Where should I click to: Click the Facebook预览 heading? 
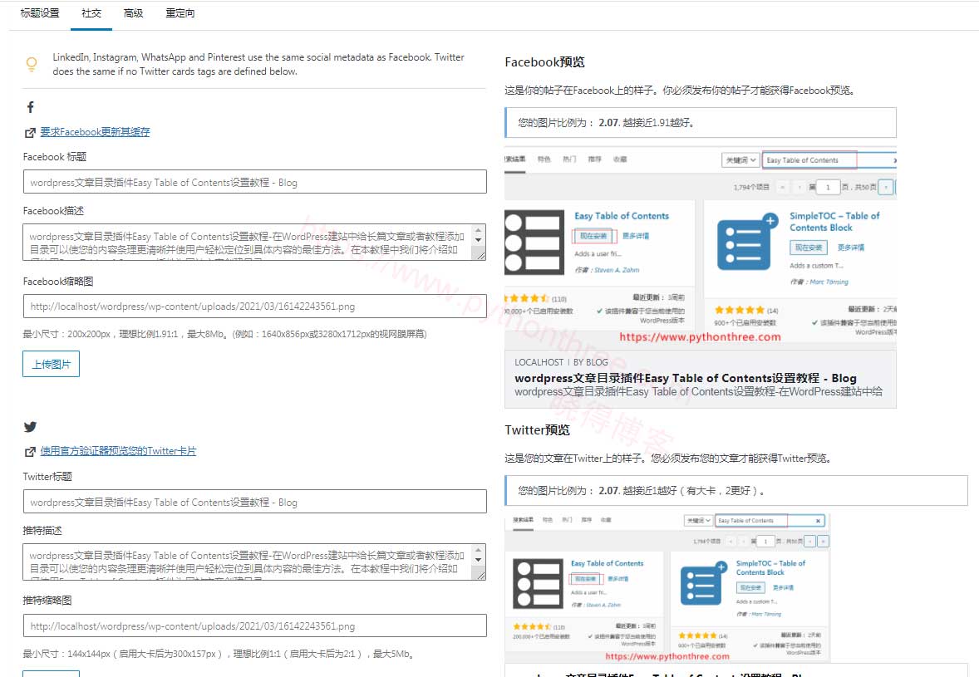tap(544, 61)
